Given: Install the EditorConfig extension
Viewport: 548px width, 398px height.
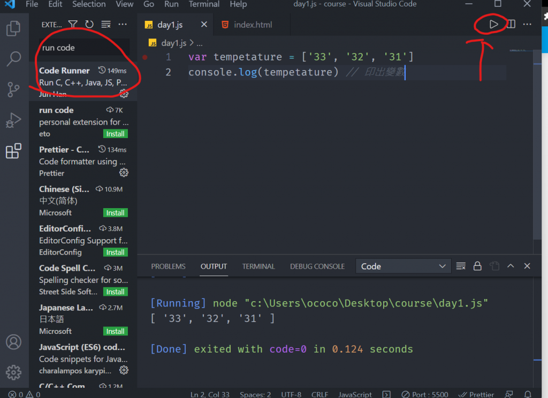Looking at the screenshot, I should 116,252.
